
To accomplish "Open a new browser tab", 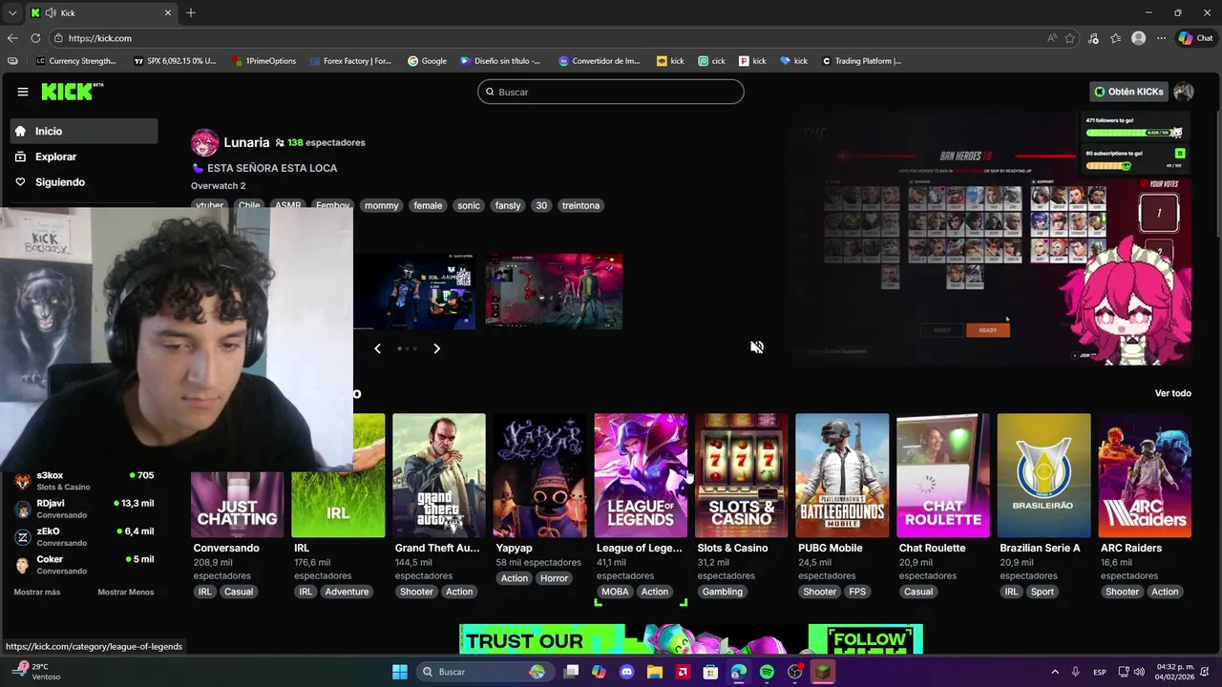I will 191,13.
